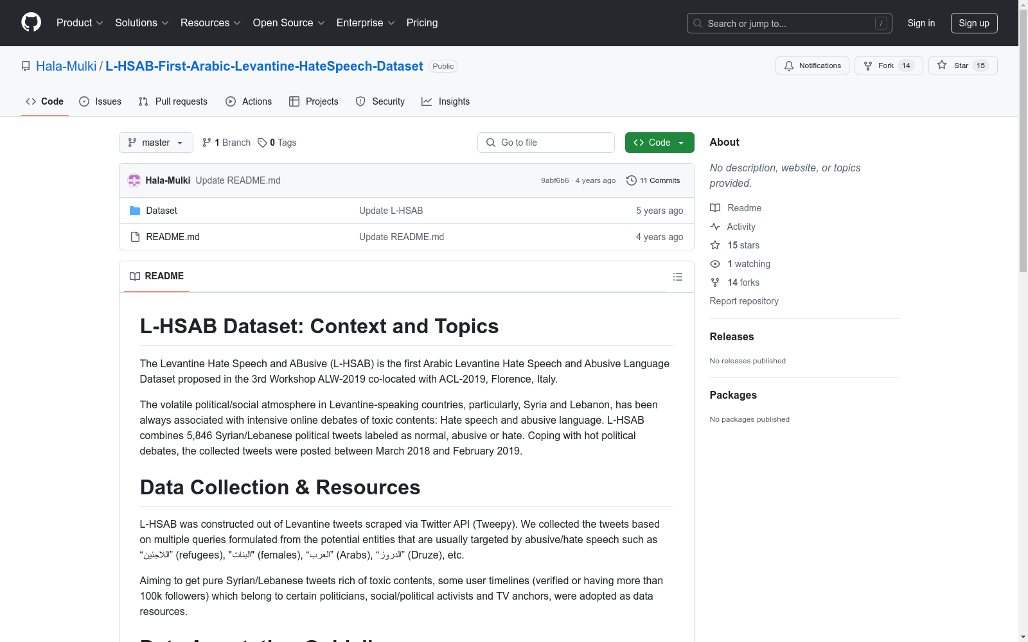Open the README outline list icon
This screenshot has width=1028, height=642.
click(x=678, y=277)
